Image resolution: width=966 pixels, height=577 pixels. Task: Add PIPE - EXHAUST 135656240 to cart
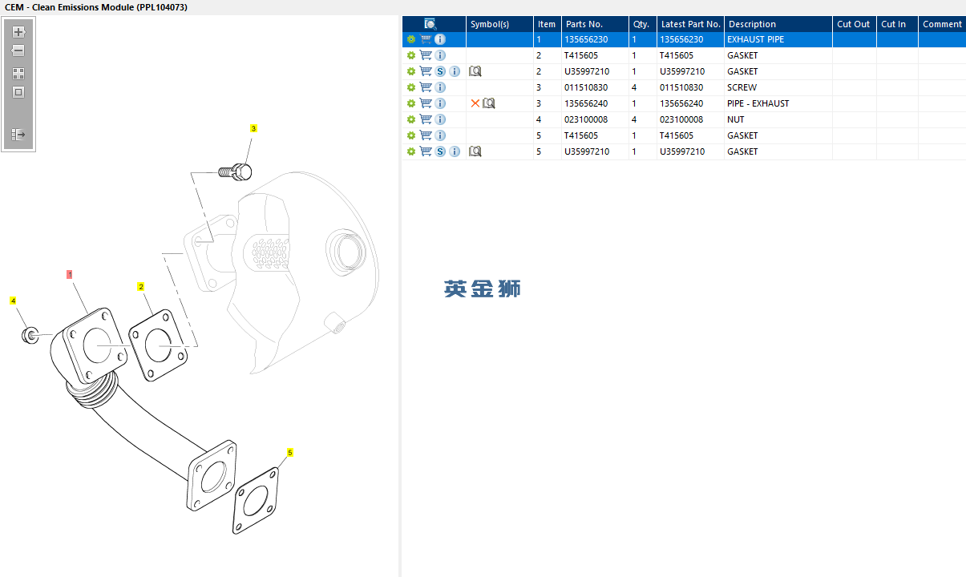426,103
